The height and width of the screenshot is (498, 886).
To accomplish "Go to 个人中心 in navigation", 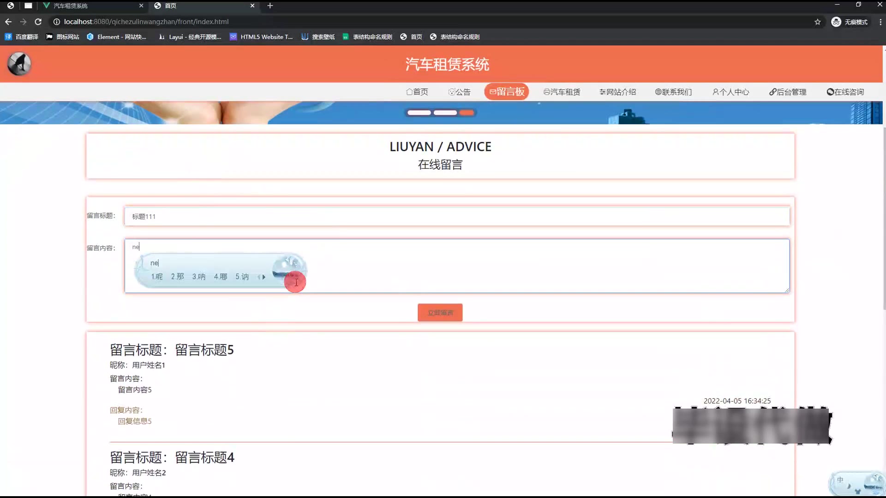I will coord(730,92).
